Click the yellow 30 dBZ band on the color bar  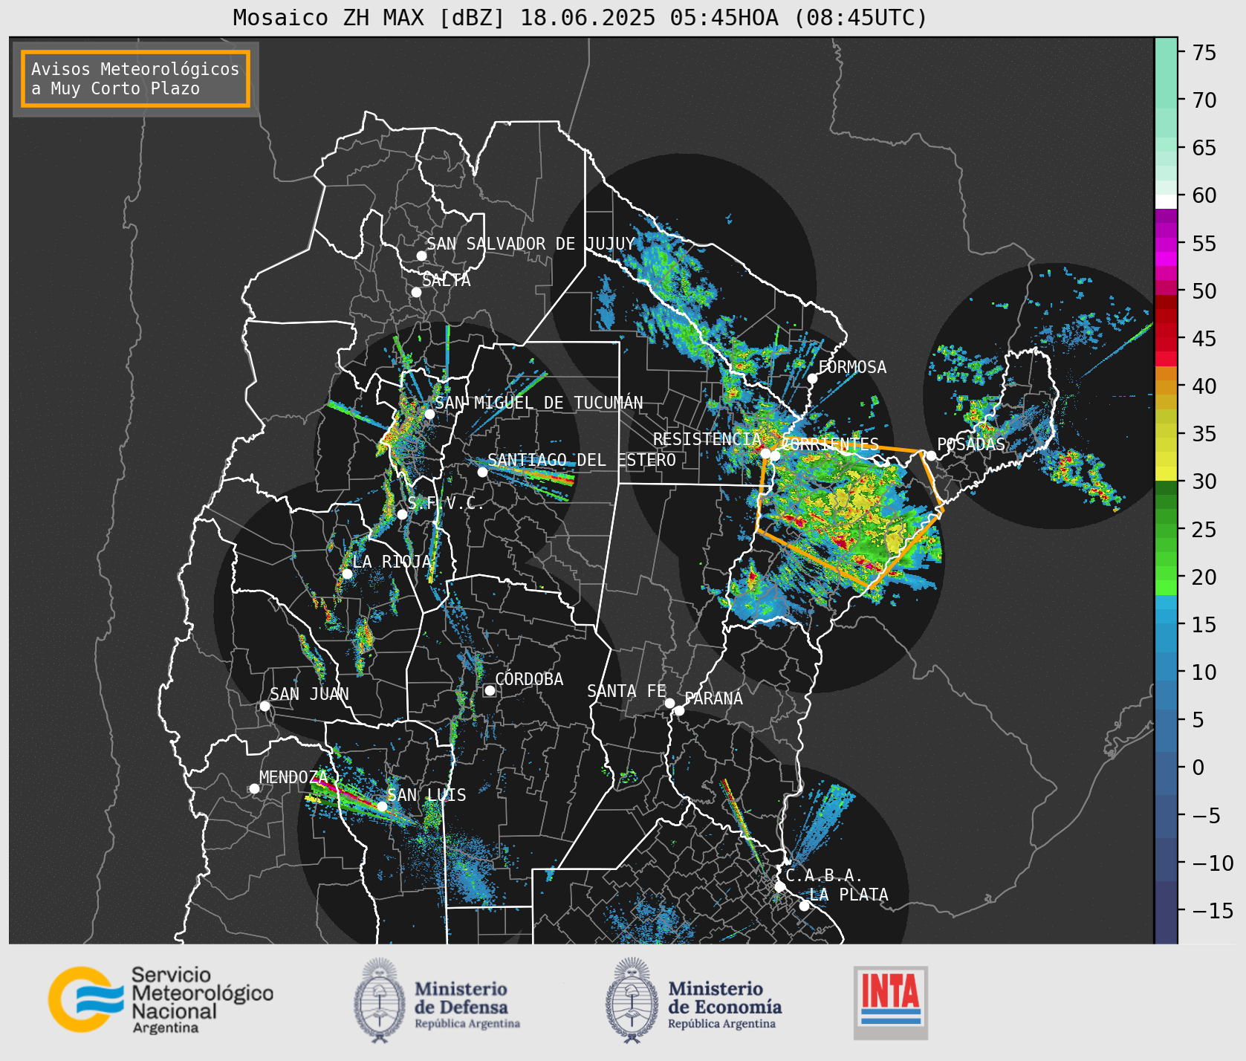pyautogui.click(x=1166, y=473)
